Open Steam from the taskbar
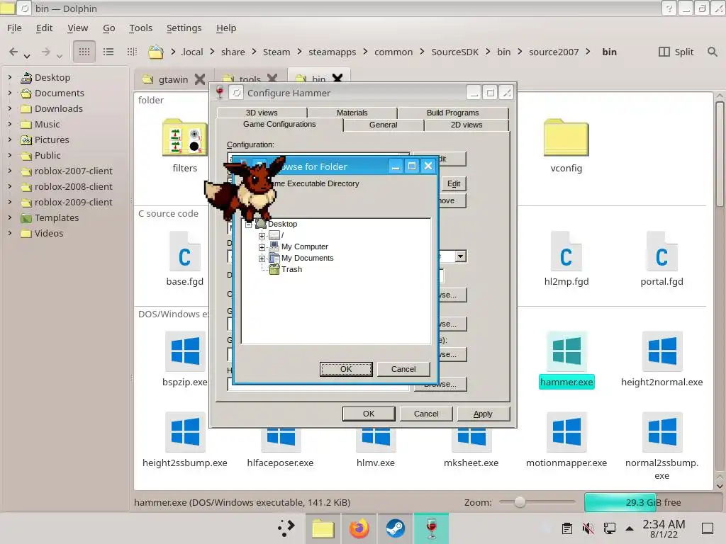Viewport: 726px width, 544px height. coord(395,528)
